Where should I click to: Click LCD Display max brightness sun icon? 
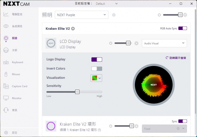coord(136,43)
